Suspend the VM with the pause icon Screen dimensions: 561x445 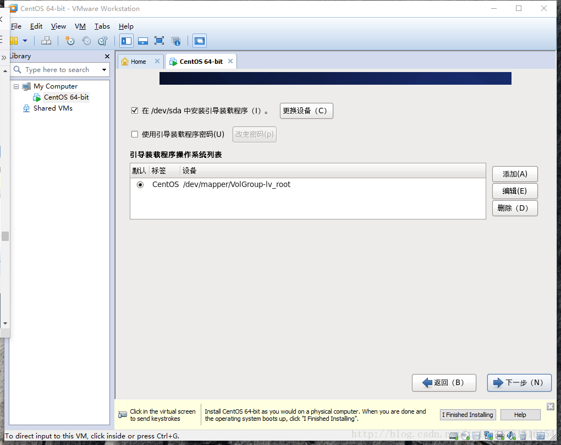click(14, 41)
